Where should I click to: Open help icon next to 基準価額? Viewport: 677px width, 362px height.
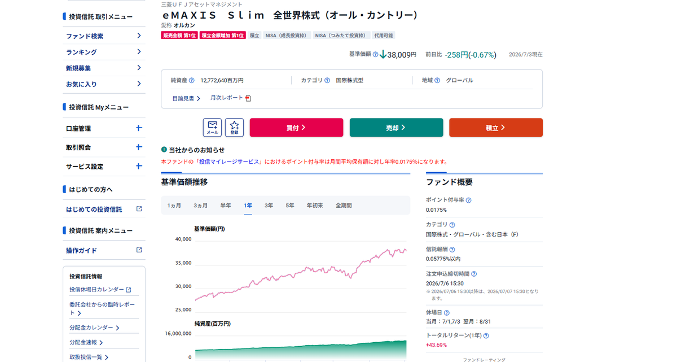click(x=375, y=55)
